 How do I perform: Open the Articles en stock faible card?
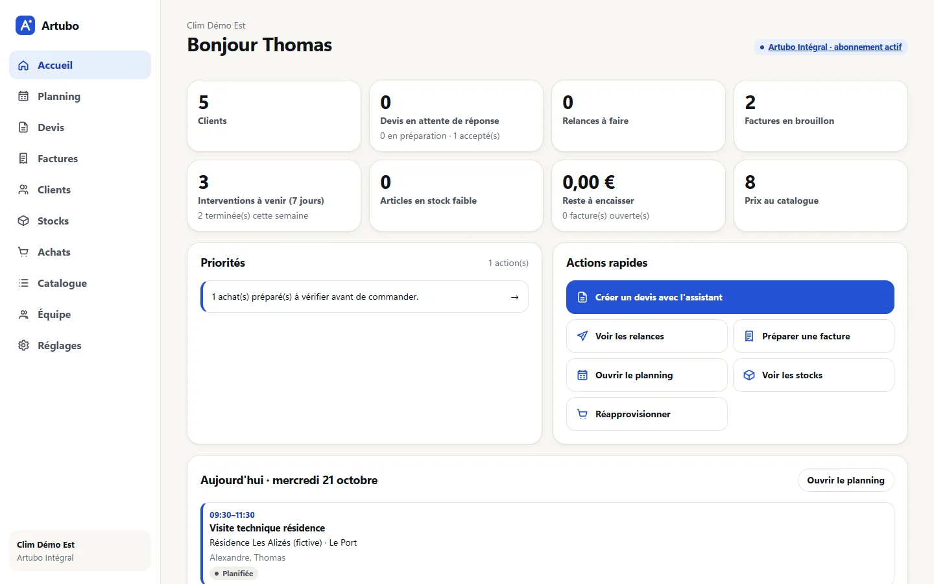(456, 196)
